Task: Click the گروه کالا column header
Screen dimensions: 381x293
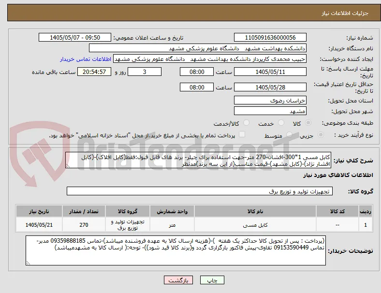Action: (x=128, y=211)
